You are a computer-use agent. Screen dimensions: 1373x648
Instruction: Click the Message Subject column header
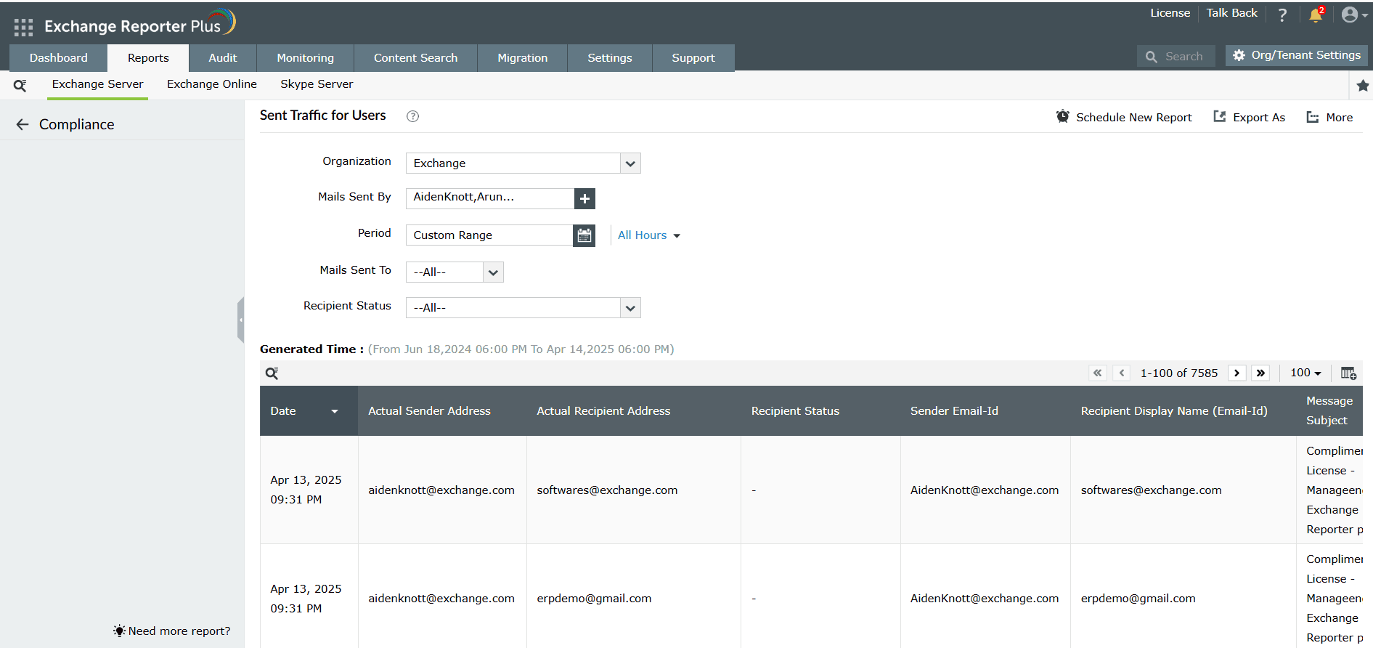click(x=1329, y=410)
